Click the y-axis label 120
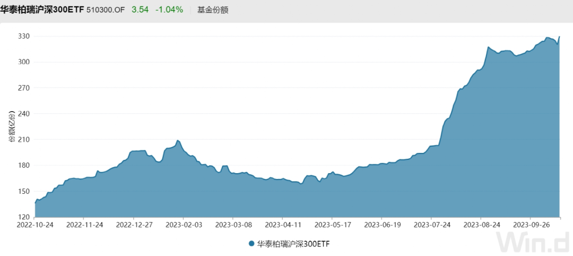Screen dimensions: 573x256 24,217
